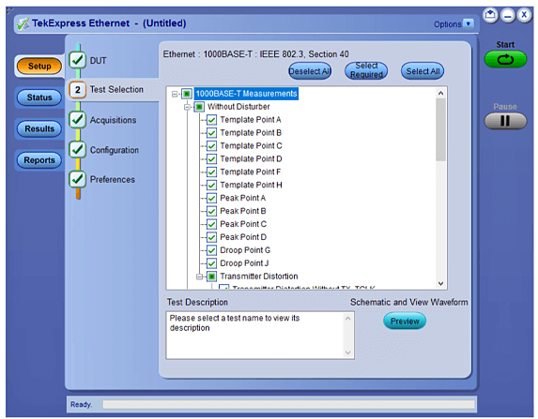This screenshot has height=419, width=538.
Task: Click the Test Description scroll up arrow
Action: [347, 319]
